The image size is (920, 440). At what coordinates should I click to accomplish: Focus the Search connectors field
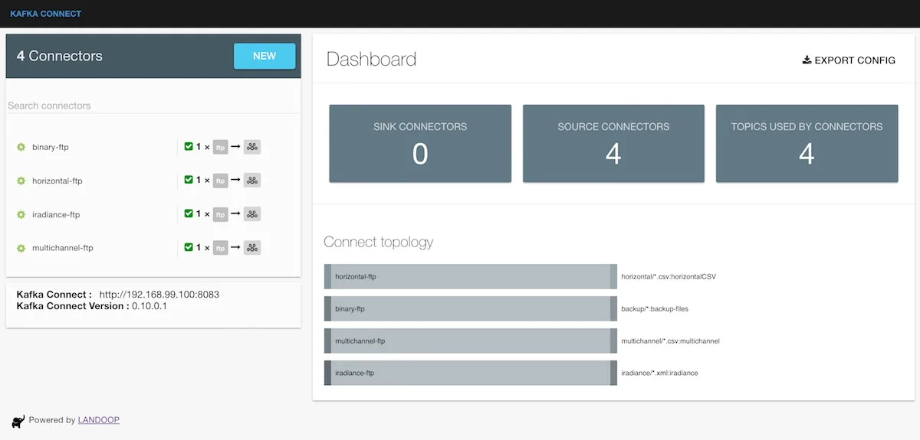tap(153, 106)
